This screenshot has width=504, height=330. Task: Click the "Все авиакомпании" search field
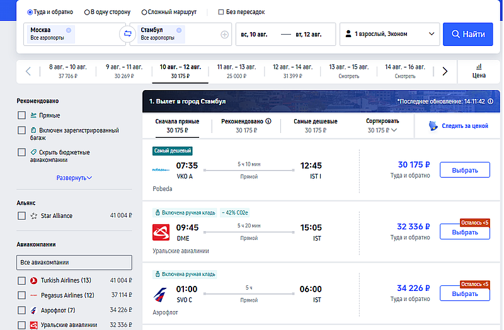(x=74, y=262)
